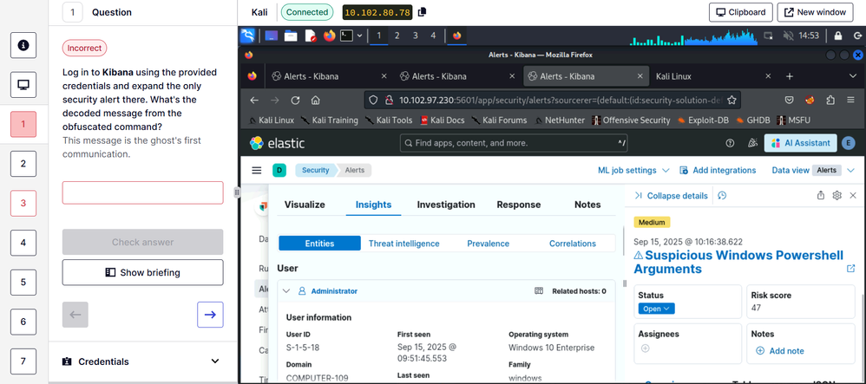Open rule details external link icon
The width and height of the screenshot is (866, 384).
coord(850,269)
